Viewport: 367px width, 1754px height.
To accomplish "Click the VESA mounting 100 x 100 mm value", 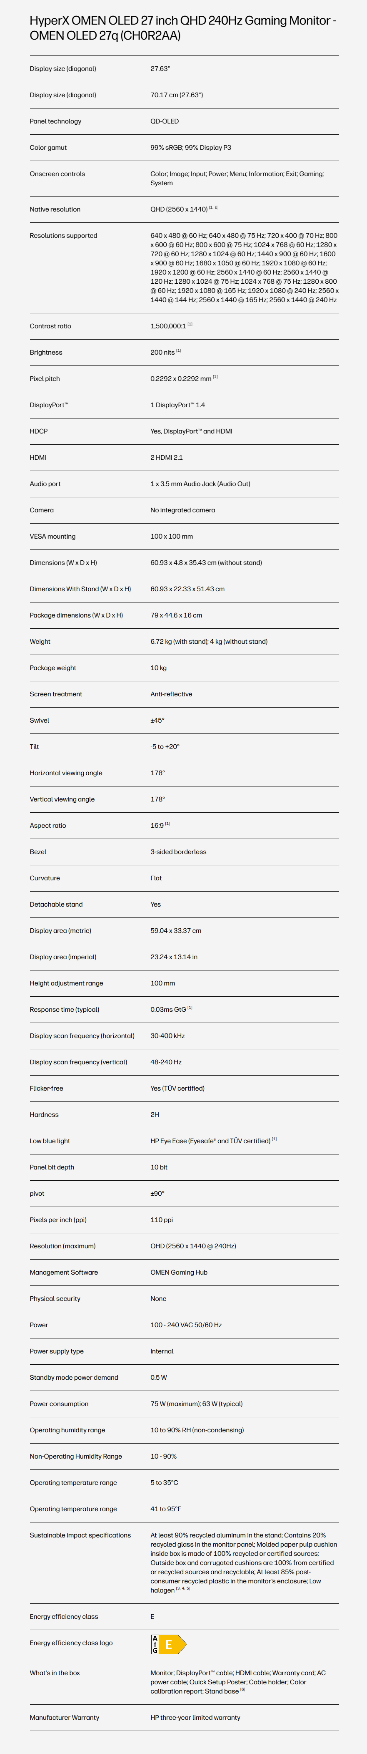I will point(171,537).
